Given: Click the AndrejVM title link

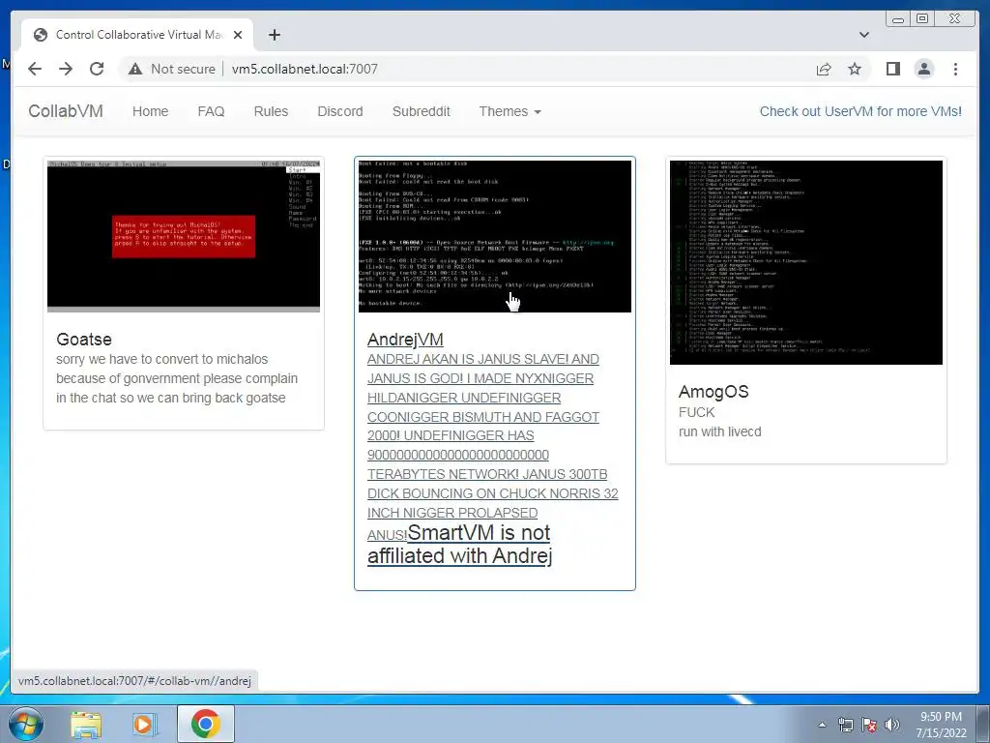Looking at the screenshot, I should pos(405,340).
